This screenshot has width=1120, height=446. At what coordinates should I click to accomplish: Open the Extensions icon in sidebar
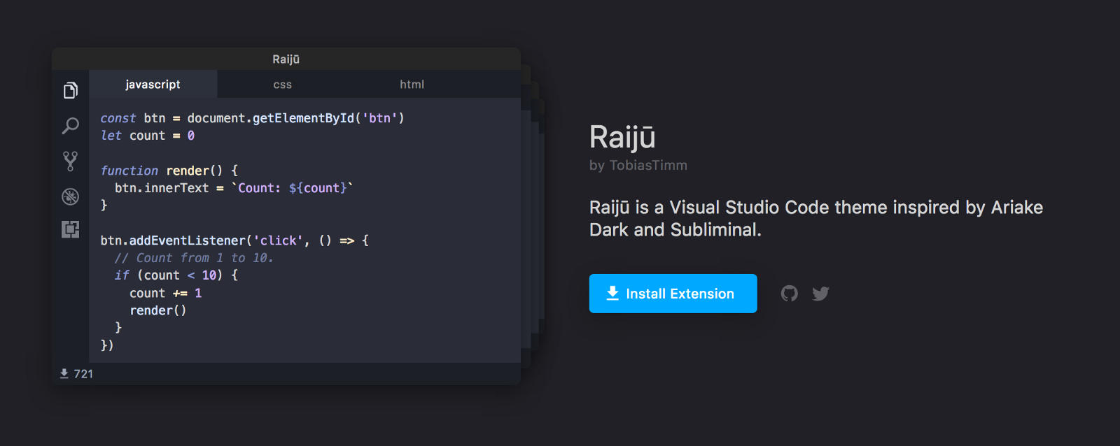(71, 229)
